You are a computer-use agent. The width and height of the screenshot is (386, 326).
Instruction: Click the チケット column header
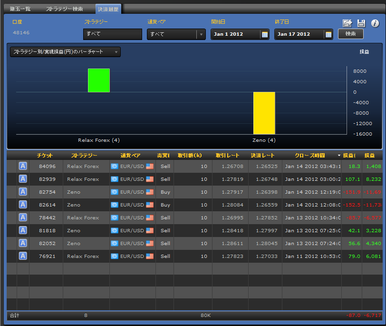click(45, 156)
